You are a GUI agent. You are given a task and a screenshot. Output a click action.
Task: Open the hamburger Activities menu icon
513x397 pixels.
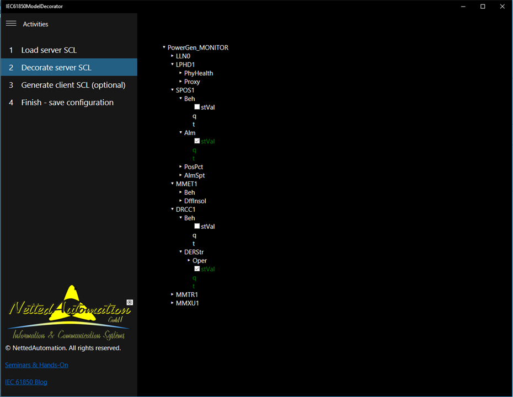[x=11, y=24]
